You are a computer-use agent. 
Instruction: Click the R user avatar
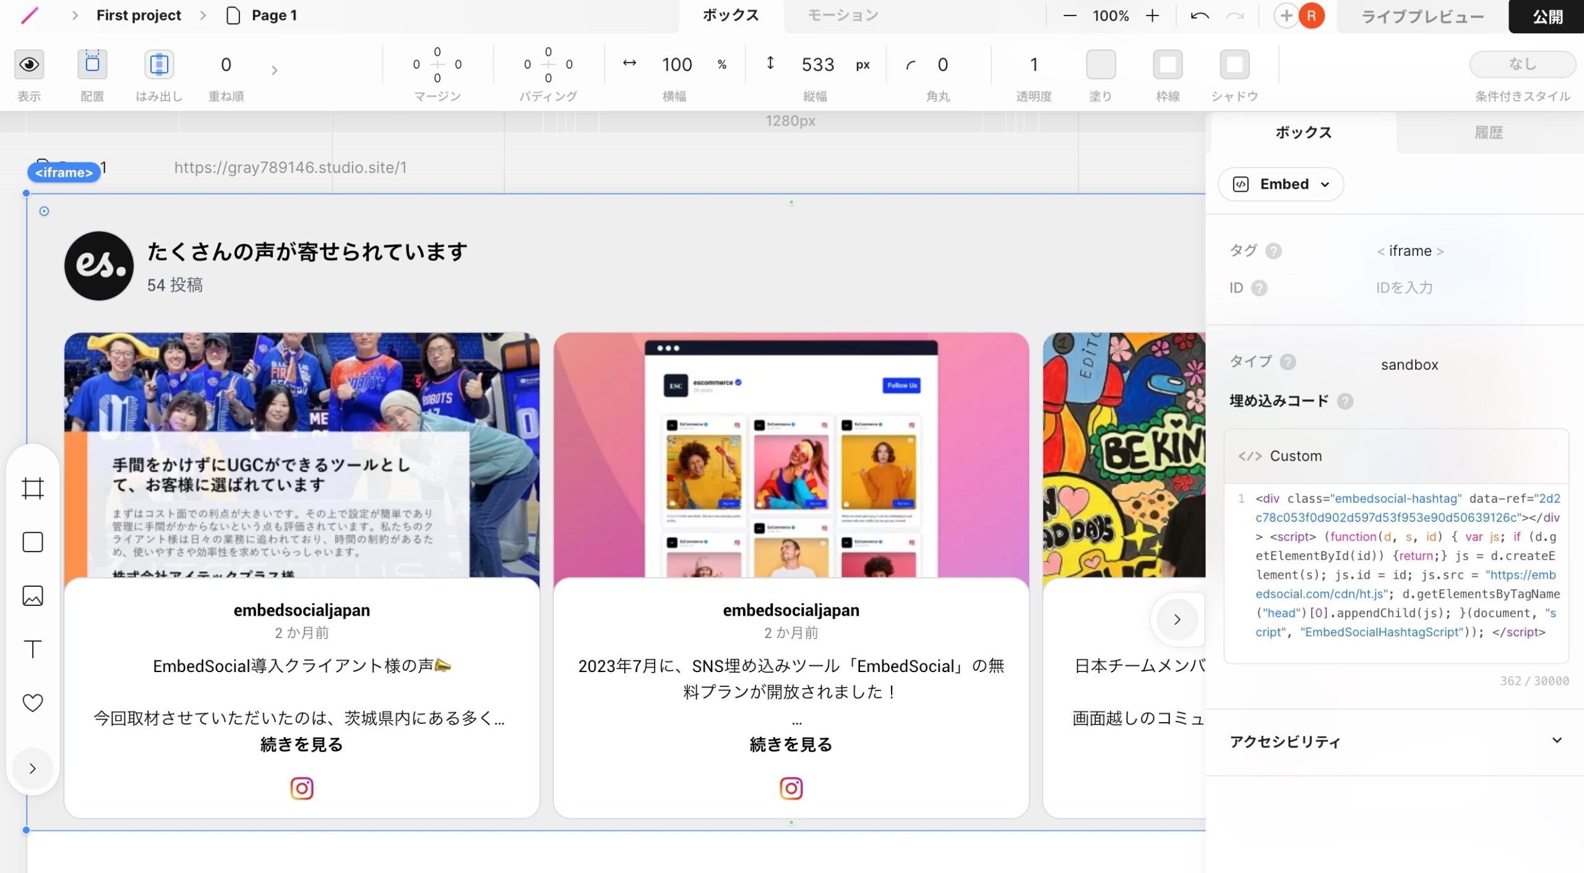coord(1311,16)
